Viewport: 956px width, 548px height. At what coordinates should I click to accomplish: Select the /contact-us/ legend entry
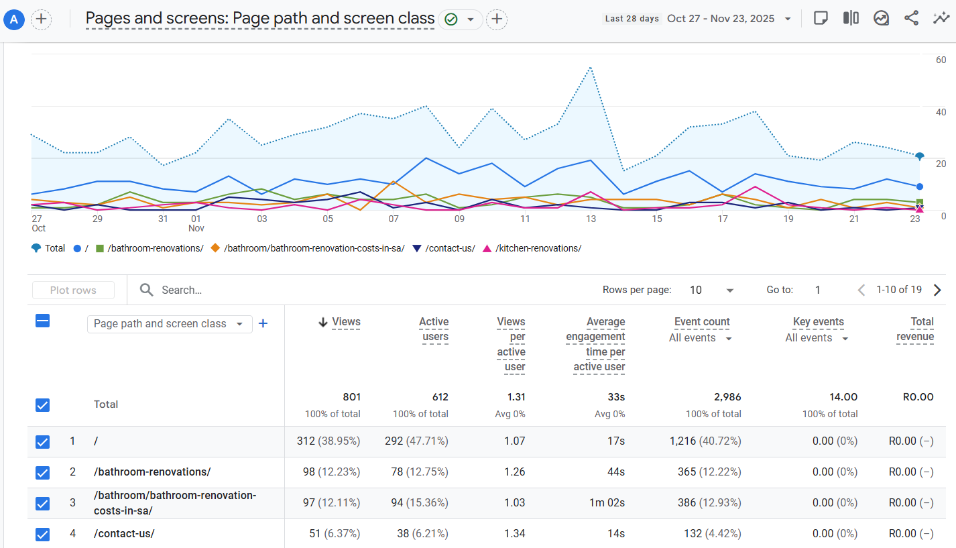click(444, 248)
